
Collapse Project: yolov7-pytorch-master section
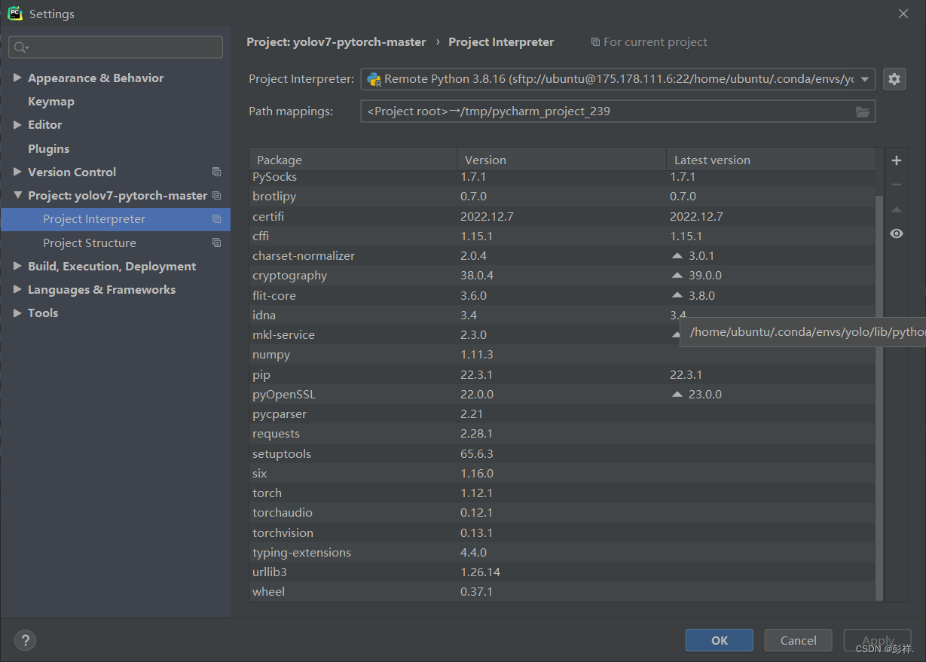click(x=17, y=195)
